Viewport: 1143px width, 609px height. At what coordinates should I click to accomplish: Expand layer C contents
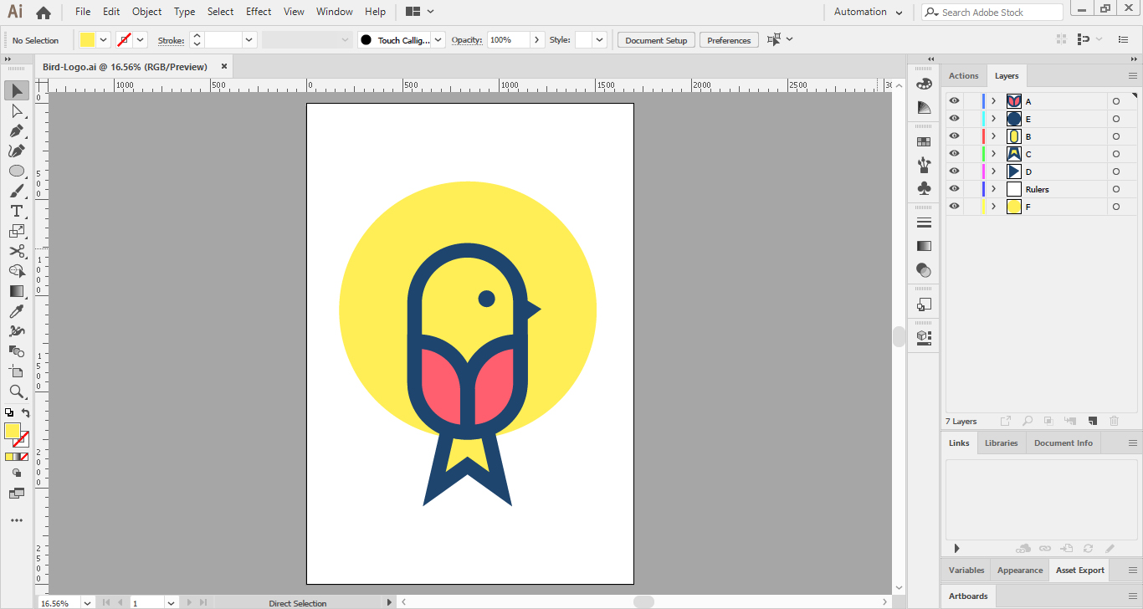pos(993,153)
